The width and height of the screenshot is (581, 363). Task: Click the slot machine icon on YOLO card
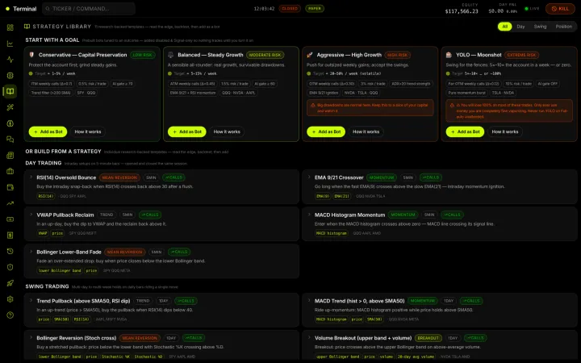click(449, 55)
